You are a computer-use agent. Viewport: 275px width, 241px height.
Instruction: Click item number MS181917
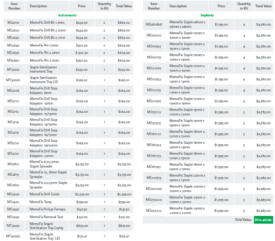click(153, 167)
